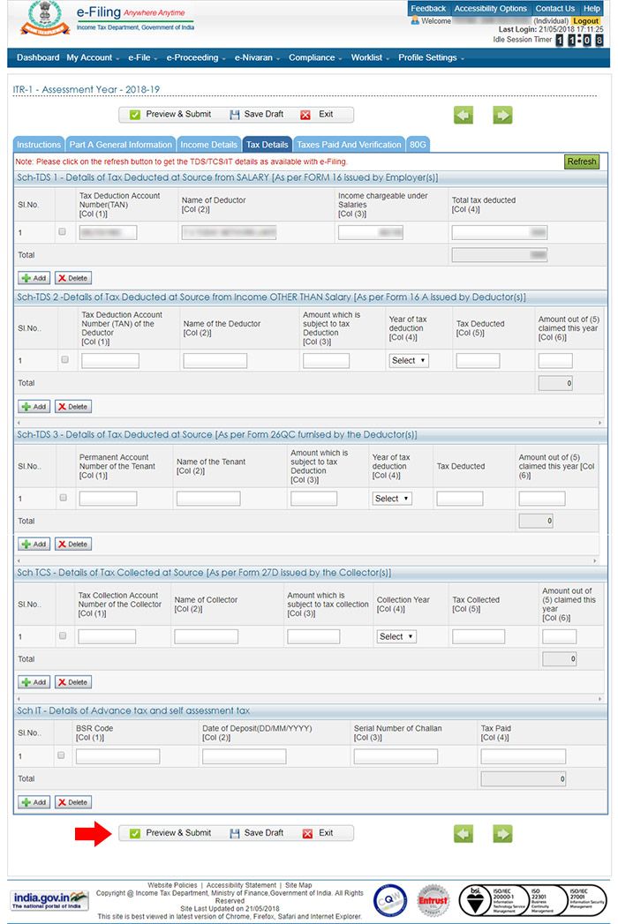Image resolution: width=618 pixels, height=924 pixels.
Task: Click the top green forward arrow icon
Action: pos(502,115)
